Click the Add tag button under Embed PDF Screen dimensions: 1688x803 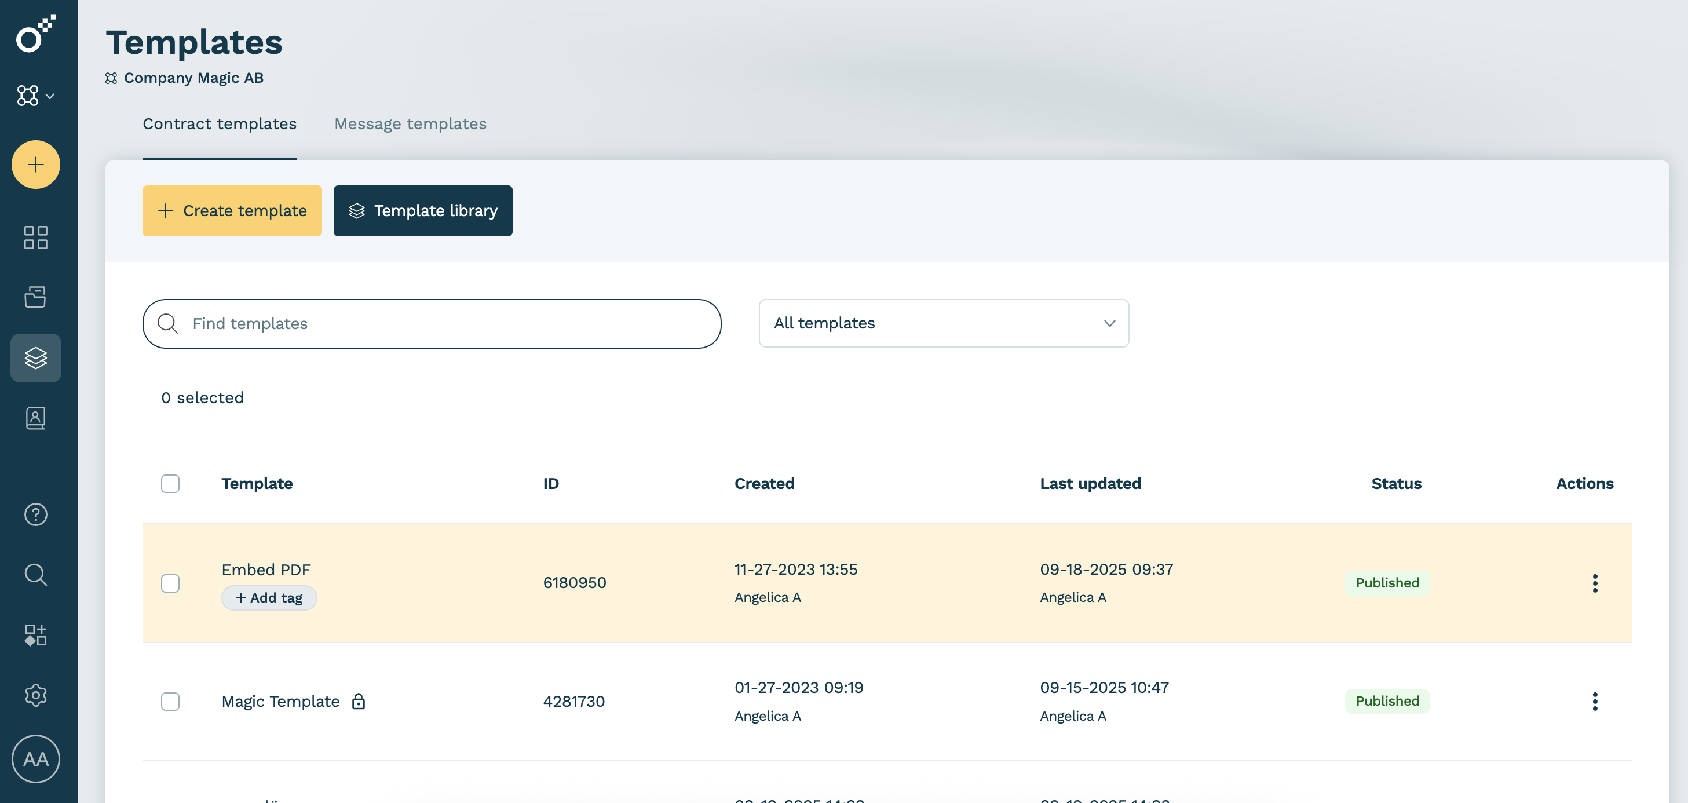click(269, 598)
